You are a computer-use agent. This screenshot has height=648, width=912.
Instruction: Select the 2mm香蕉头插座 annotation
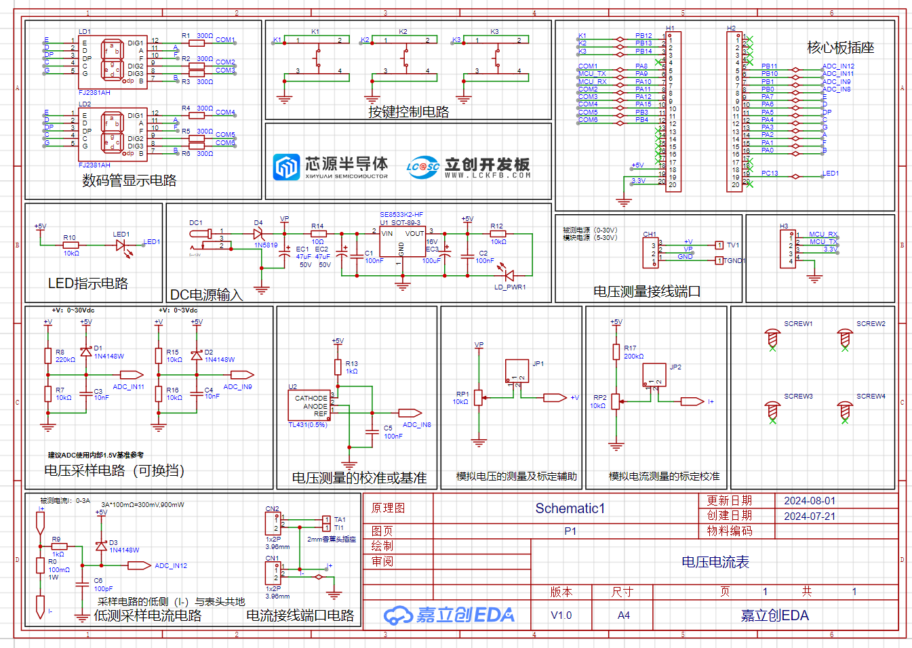(x=332, y=540)
